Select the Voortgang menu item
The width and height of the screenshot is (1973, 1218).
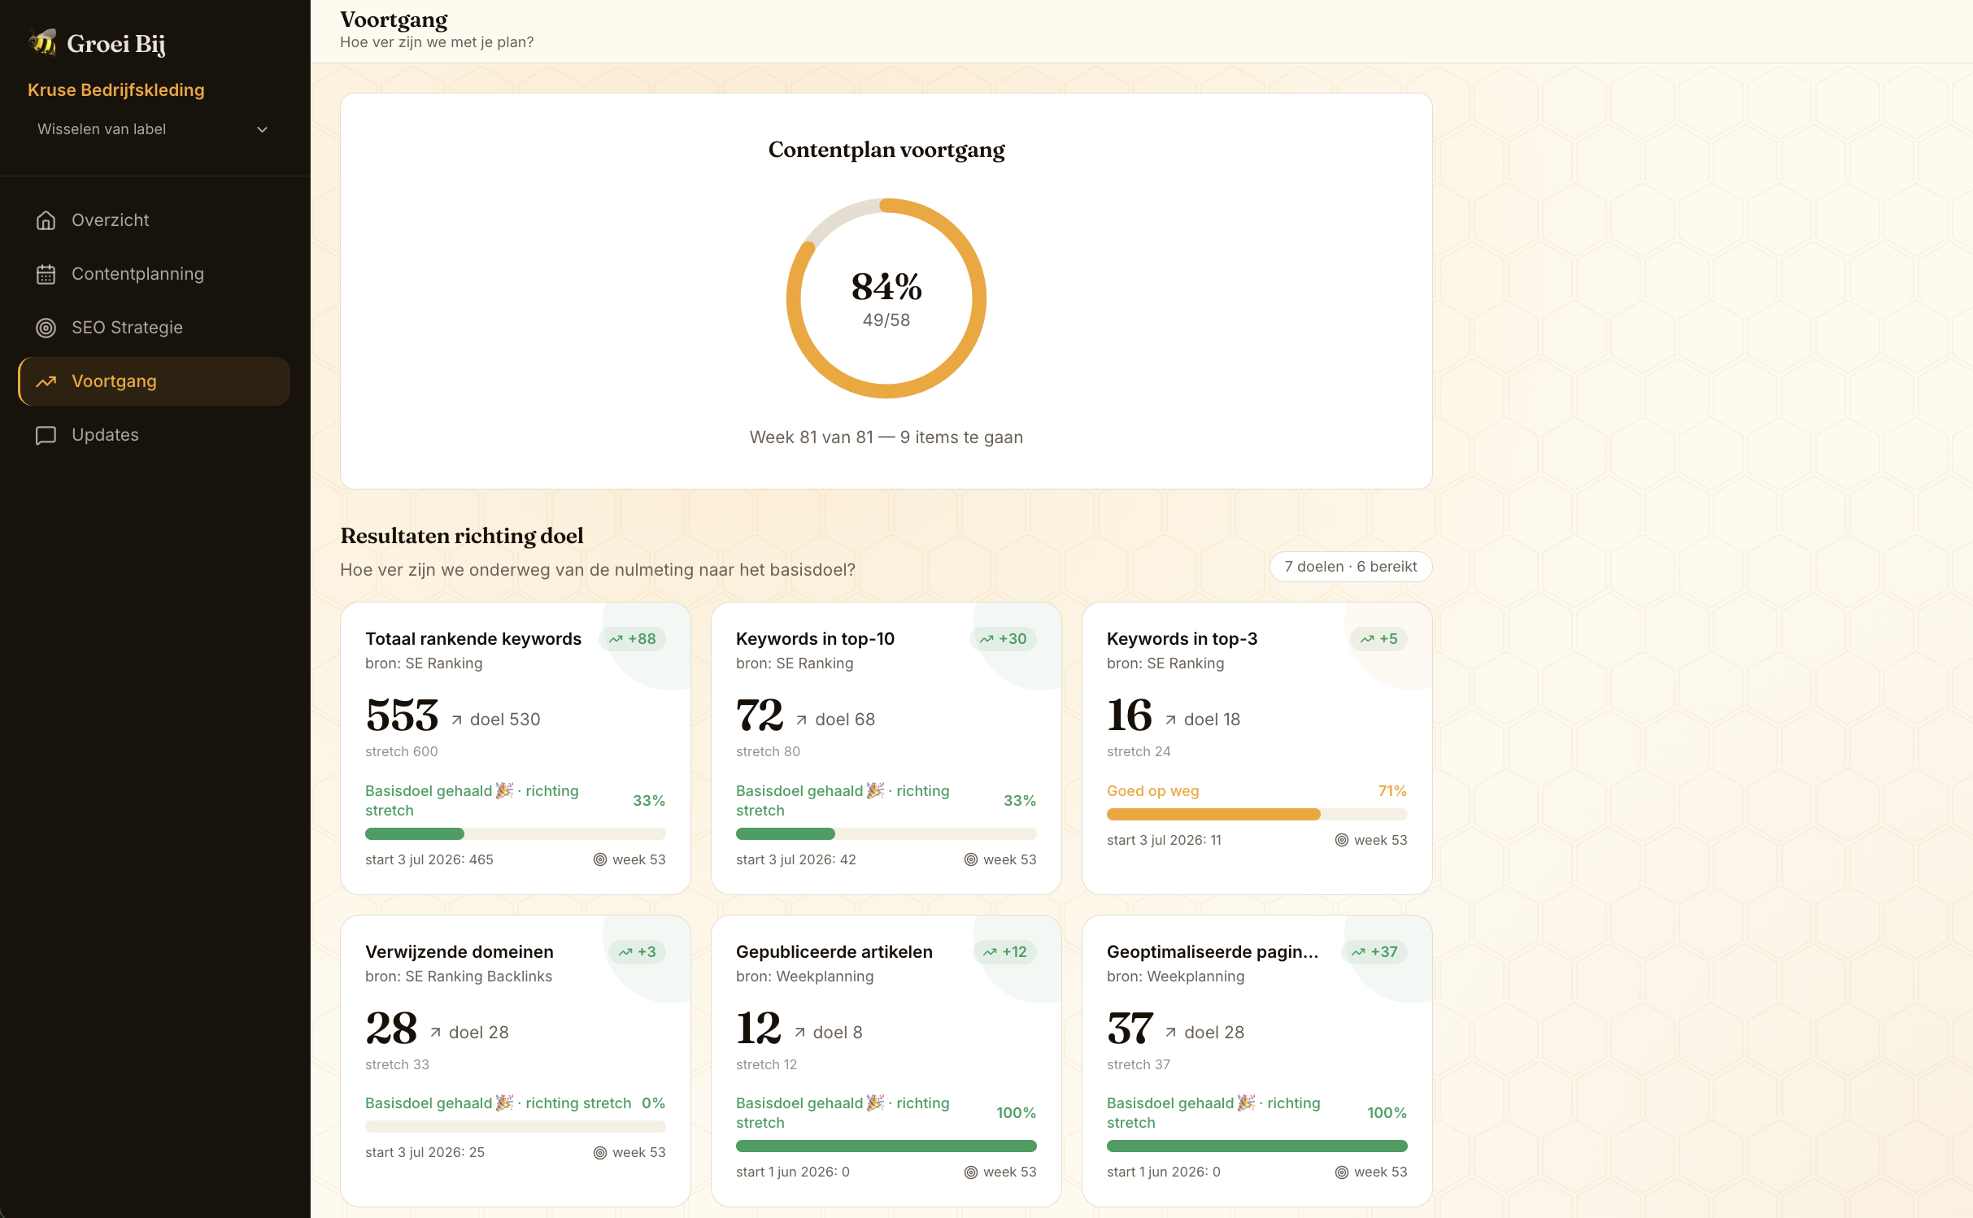(x=155, y=381)
